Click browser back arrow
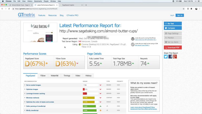Image resolution: width=202 pixels, height=114 pixels. click(x=2, y=9)
